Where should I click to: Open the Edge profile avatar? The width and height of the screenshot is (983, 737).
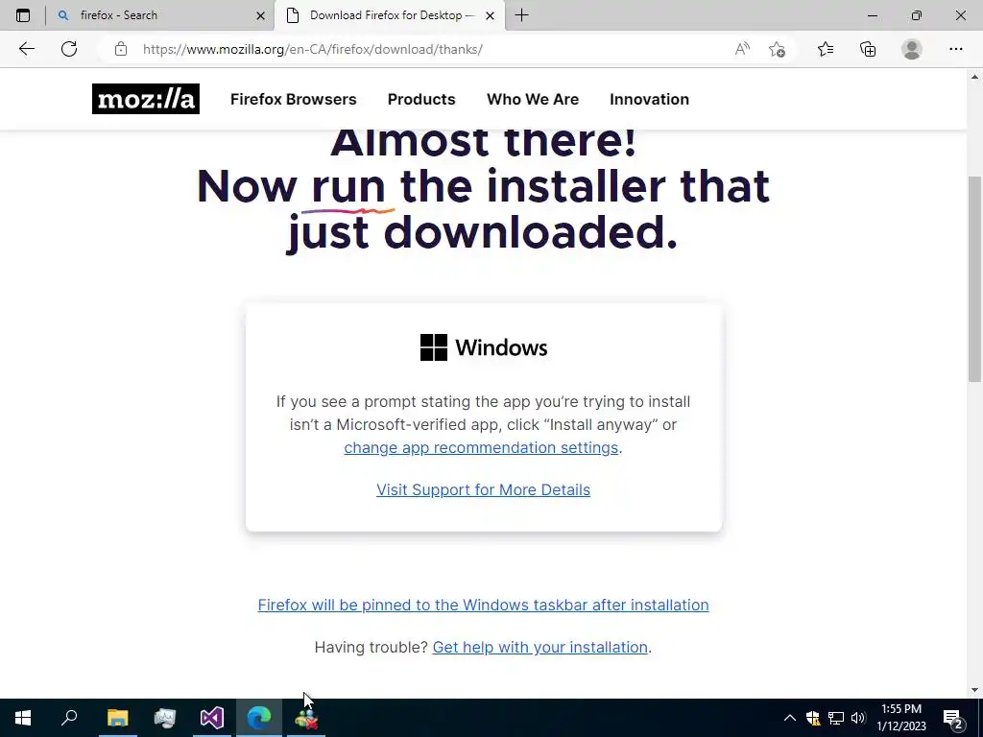[912, 49]
